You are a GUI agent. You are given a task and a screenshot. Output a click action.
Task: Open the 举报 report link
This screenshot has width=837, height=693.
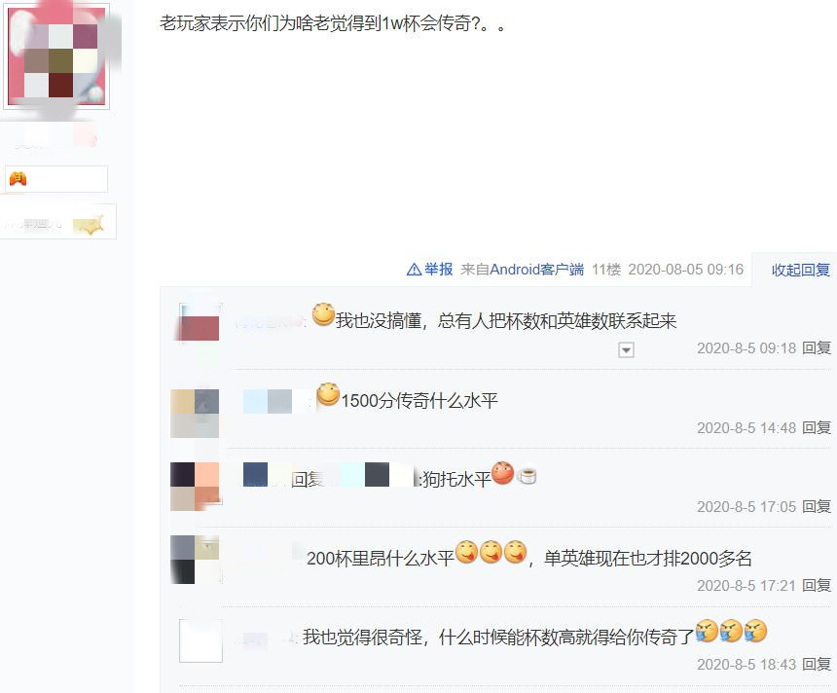439,269
